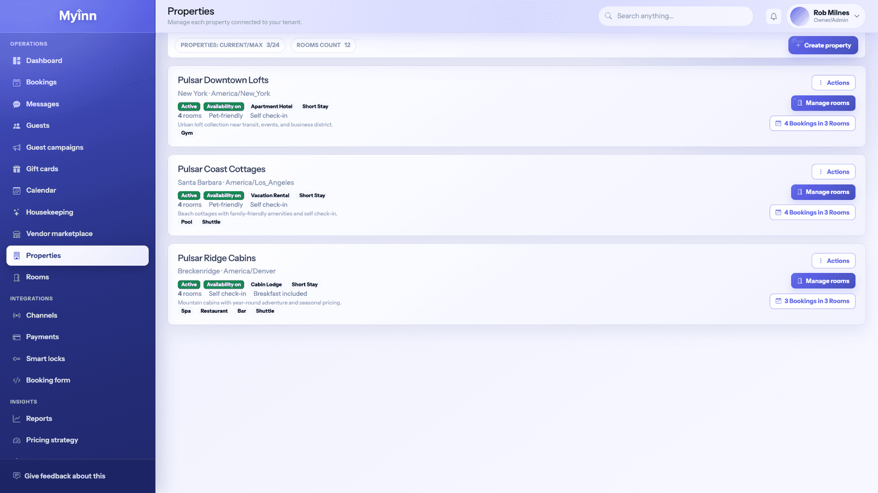
Task: Click the Messages chat bubble icon
Action: coord(16,104)
